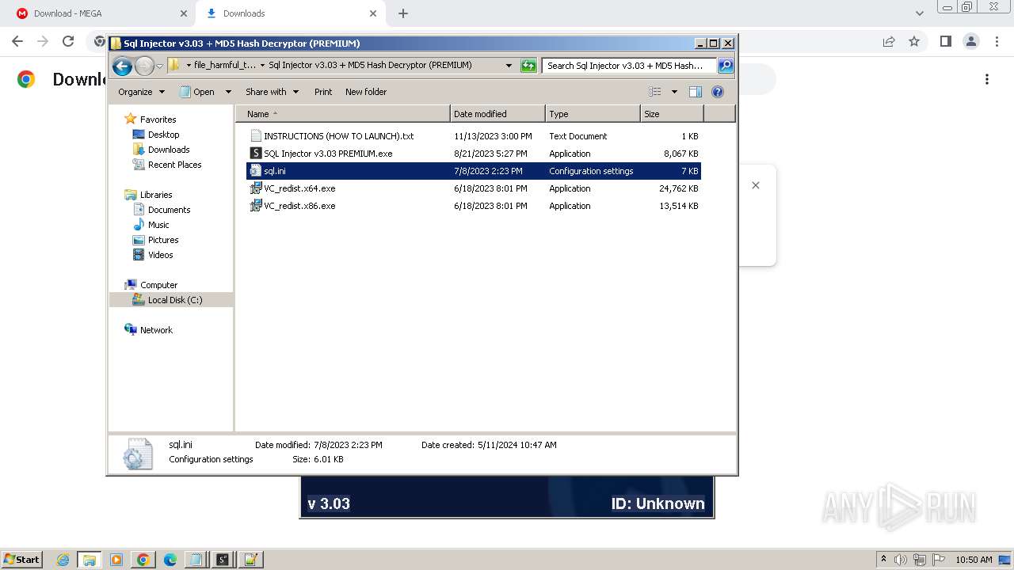
Task: Open Chrome from the taskbar
Action: [143, 560]
